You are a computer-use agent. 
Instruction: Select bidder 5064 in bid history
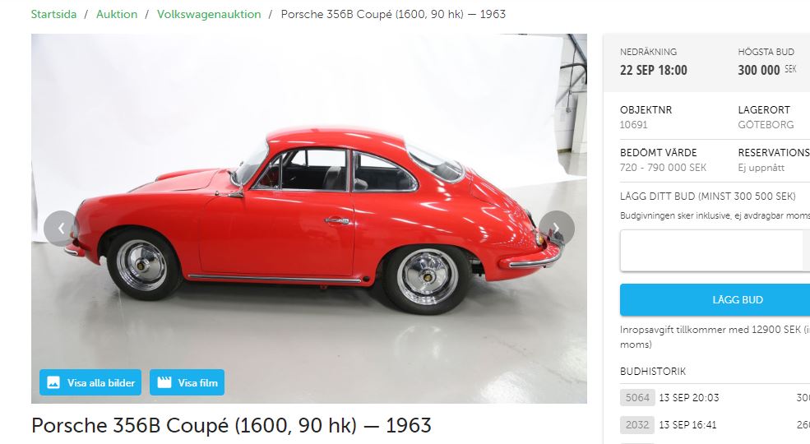coord(637,397)
